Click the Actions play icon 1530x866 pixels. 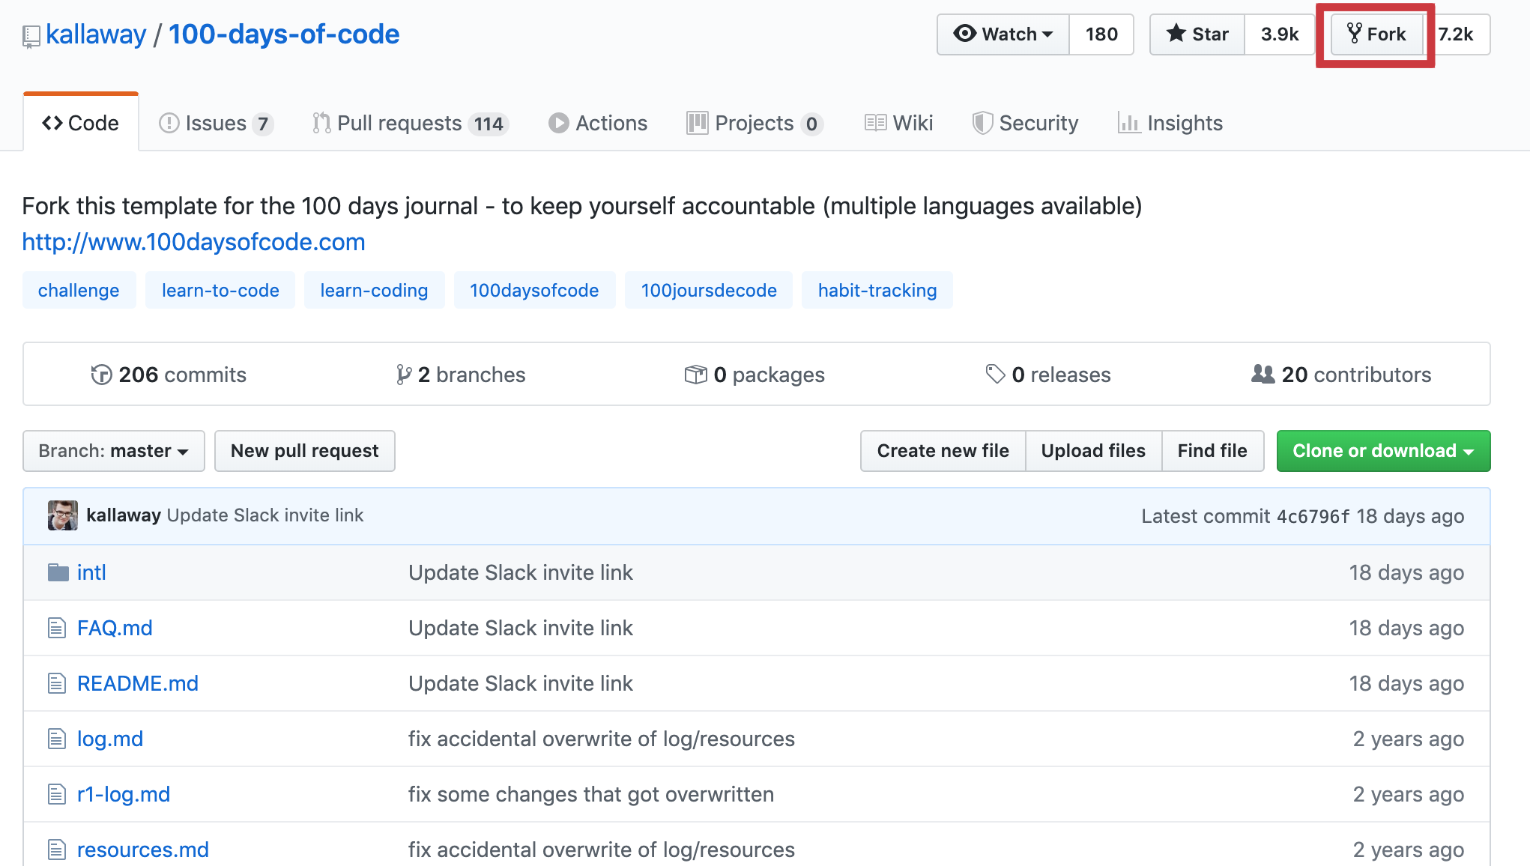point(558,123)
